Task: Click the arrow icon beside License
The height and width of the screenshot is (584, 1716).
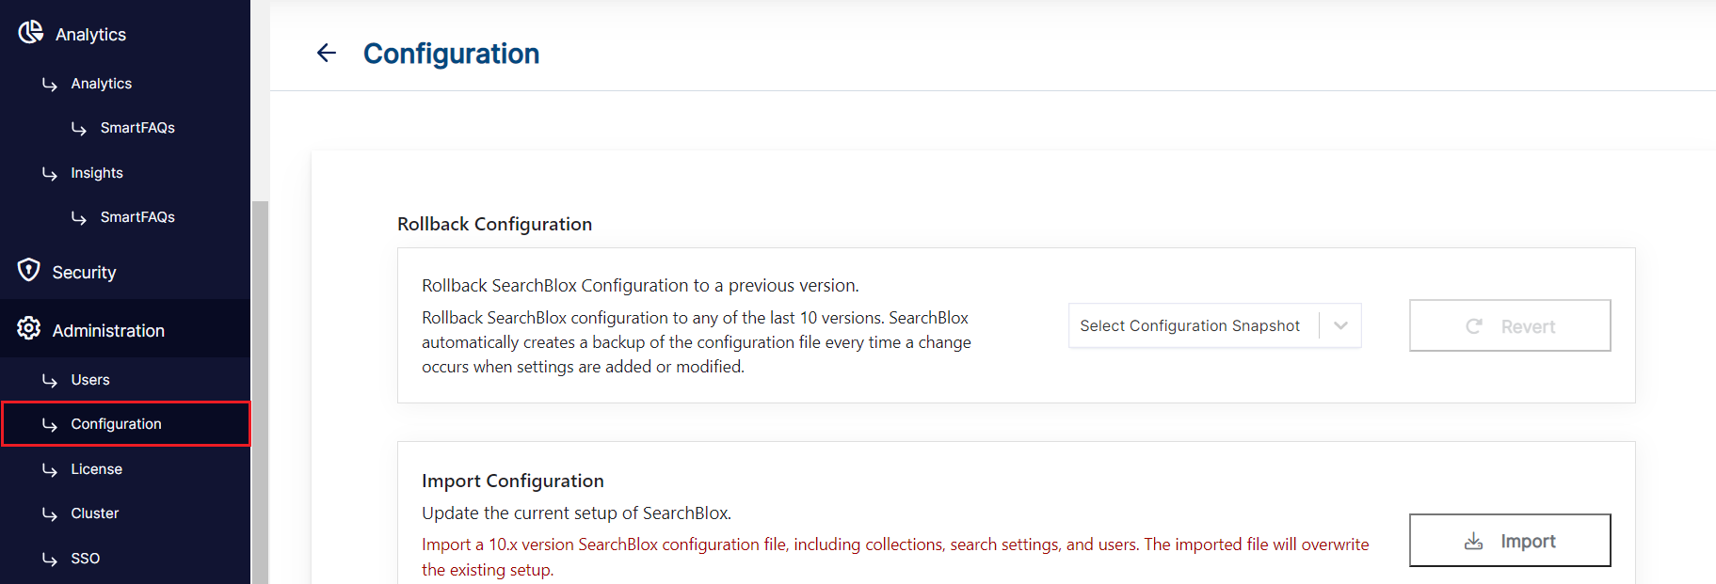Action: click(50, 469)
